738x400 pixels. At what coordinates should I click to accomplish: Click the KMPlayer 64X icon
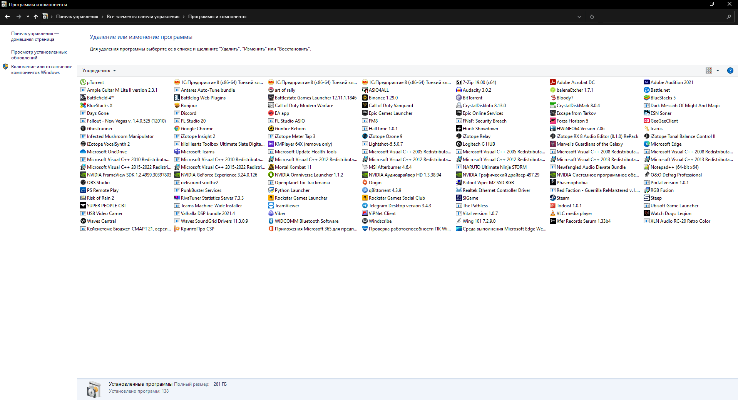[271, 144]
